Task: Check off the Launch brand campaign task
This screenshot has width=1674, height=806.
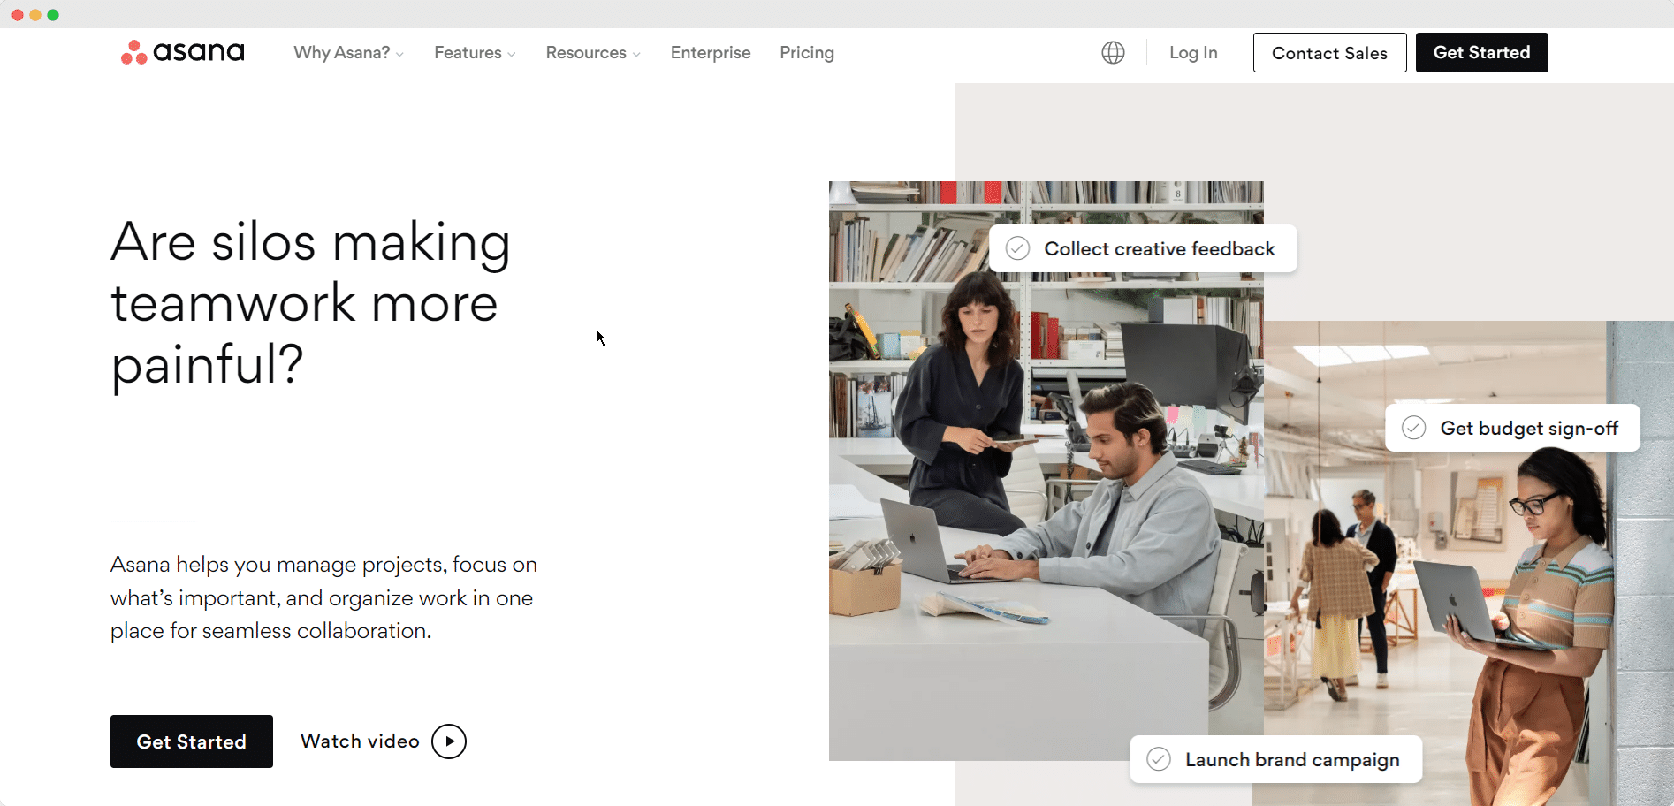Action: [1159, 759]
